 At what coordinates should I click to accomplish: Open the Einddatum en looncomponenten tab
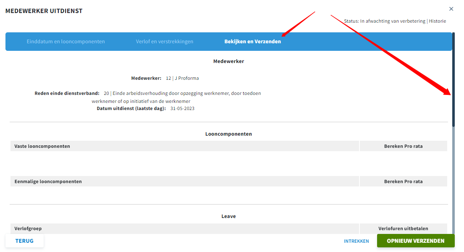[x=66, y=42]
